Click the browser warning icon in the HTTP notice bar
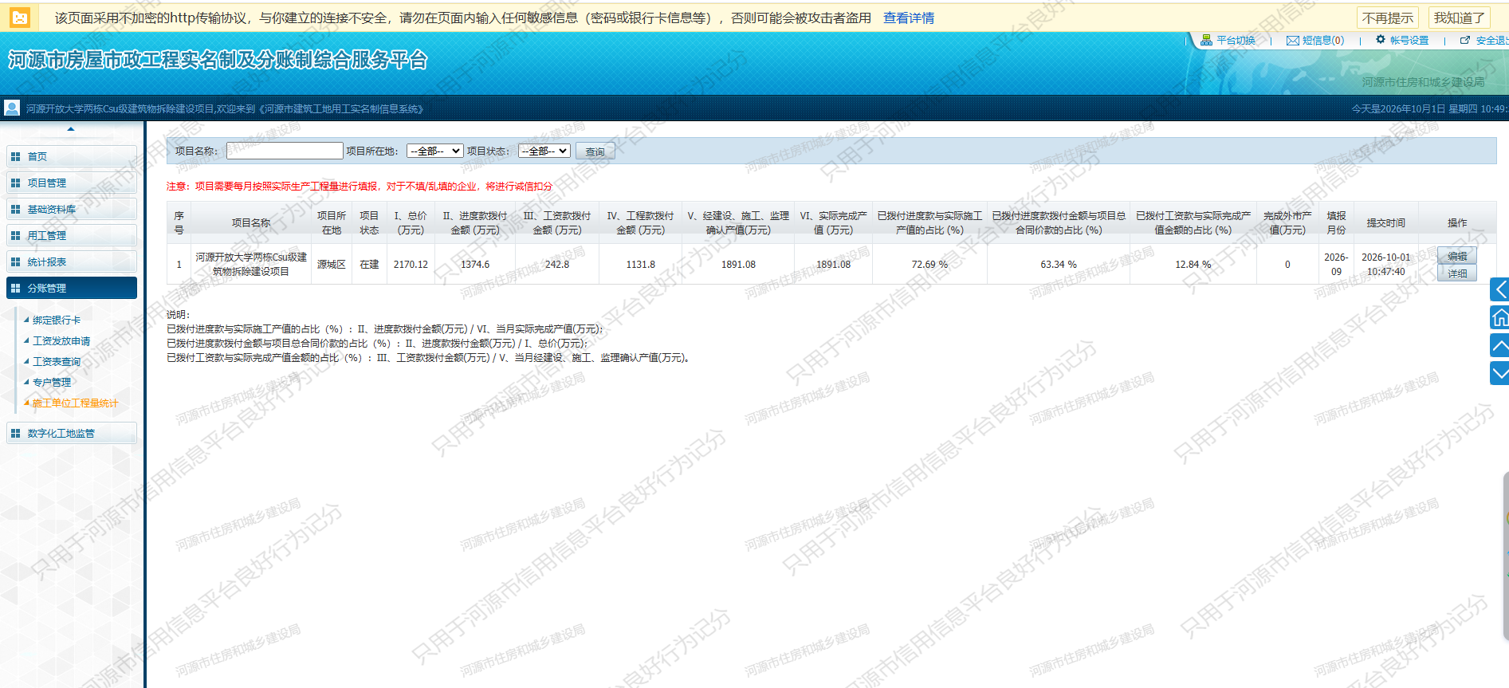 [20, 17]
